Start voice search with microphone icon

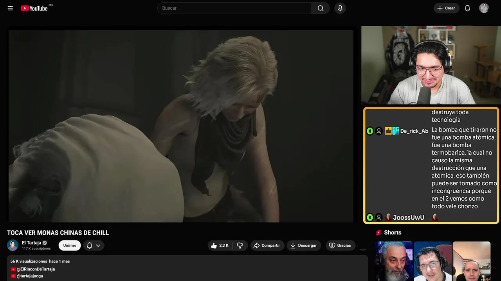(340, 8)
